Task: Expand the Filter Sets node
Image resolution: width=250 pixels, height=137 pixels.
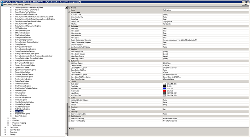Action: [8, 121]
